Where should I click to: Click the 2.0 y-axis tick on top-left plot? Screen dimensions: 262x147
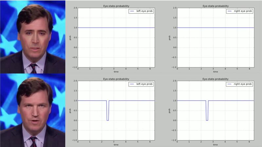[75, 8]
